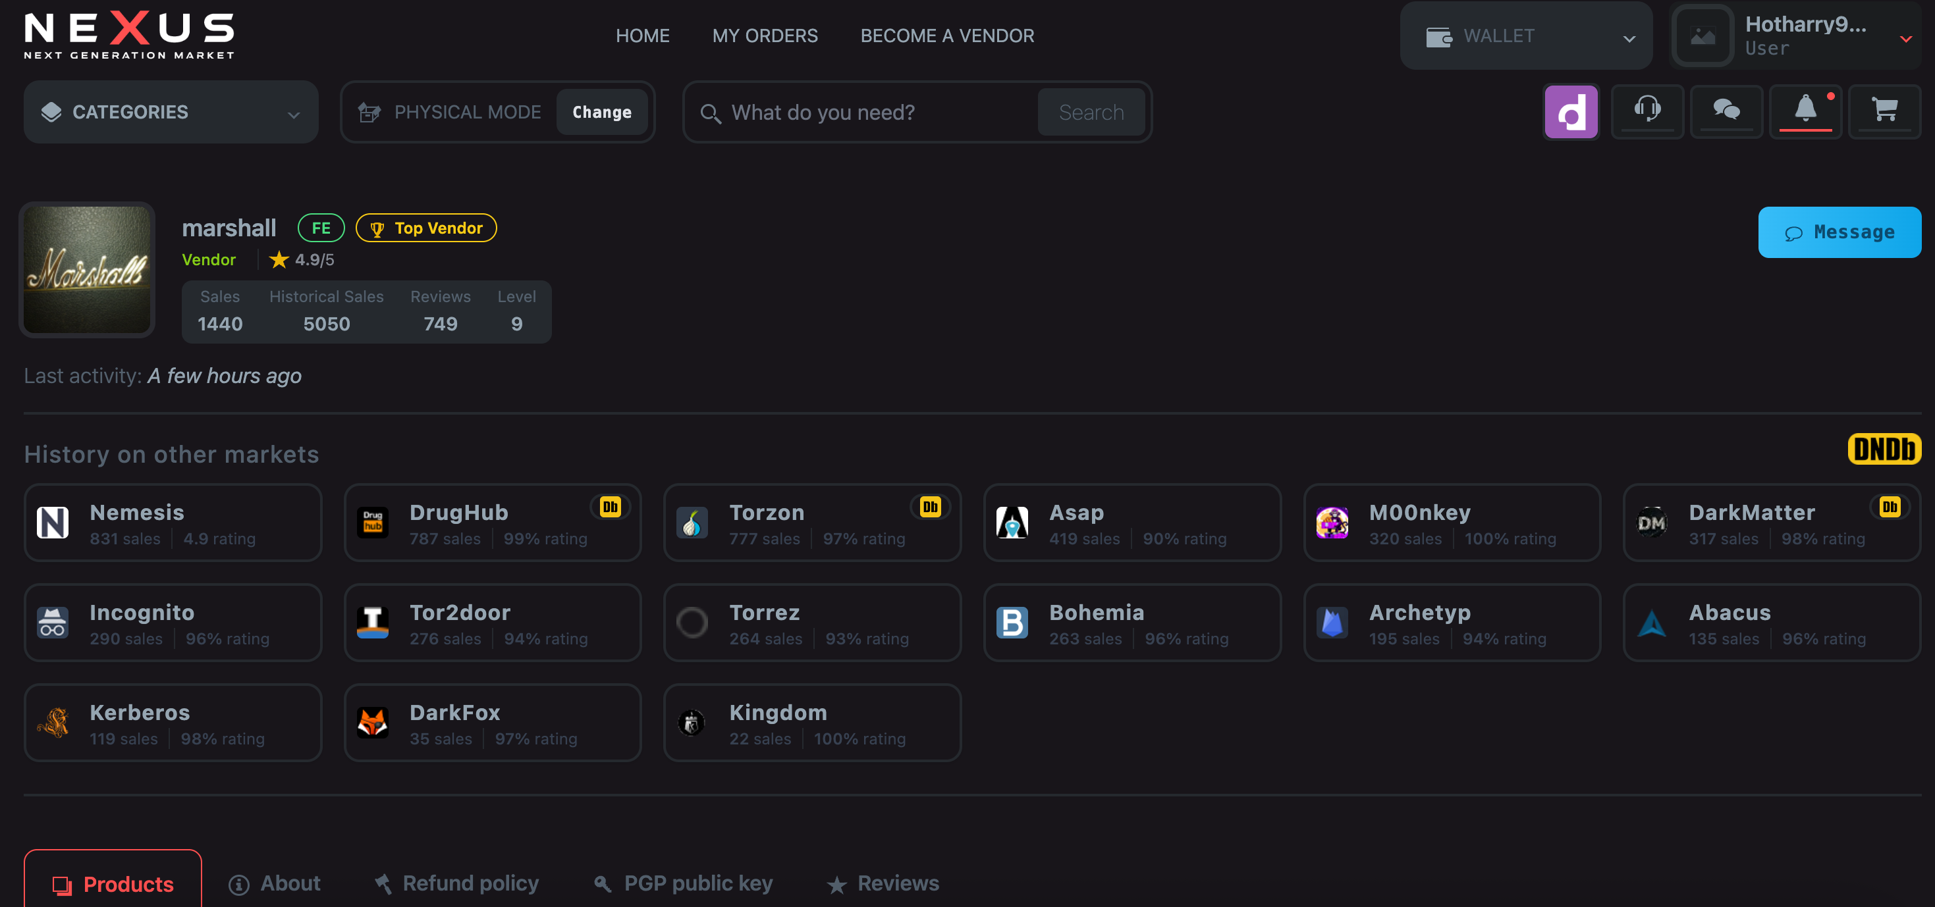1935x907 pixels.
Task: Click the Kerberos market logo icon
Action: coord(53,722)
